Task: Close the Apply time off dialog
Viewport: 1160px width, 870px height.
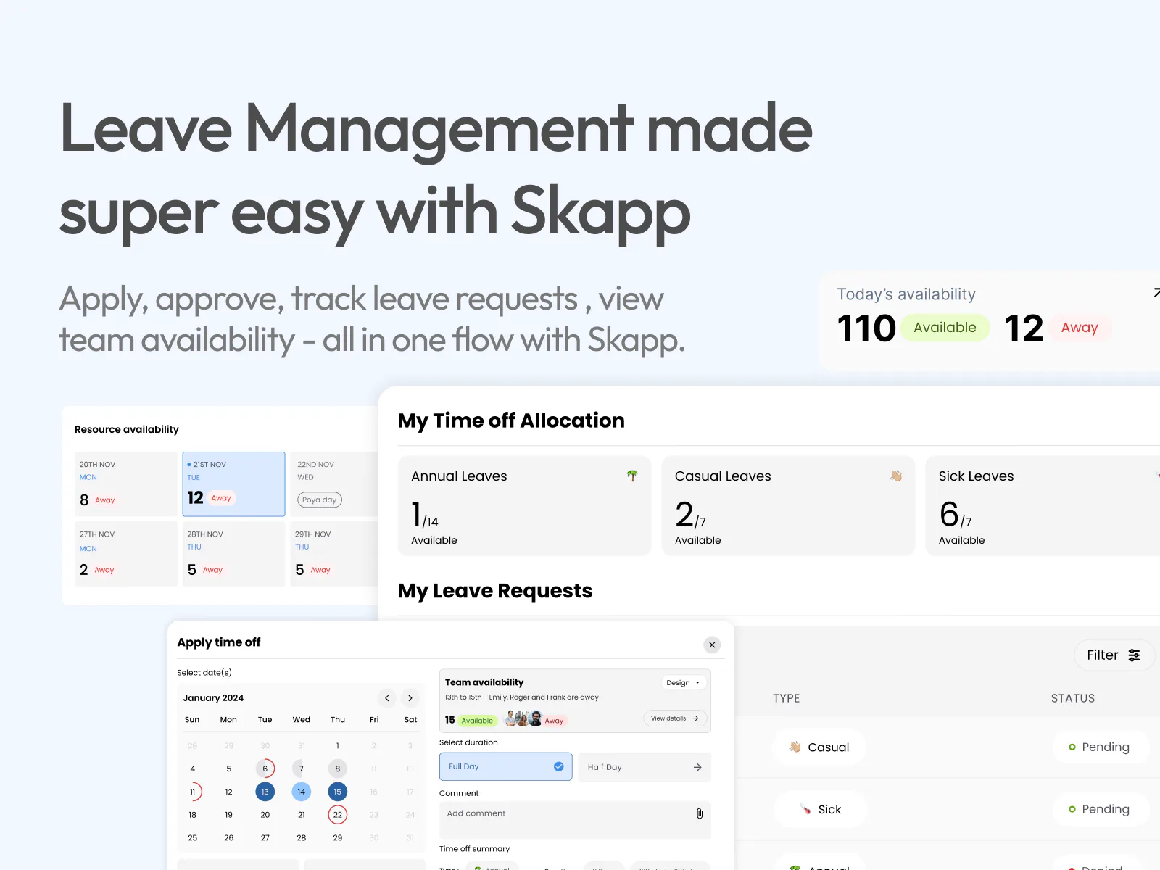Action: [x=712, y=645]
